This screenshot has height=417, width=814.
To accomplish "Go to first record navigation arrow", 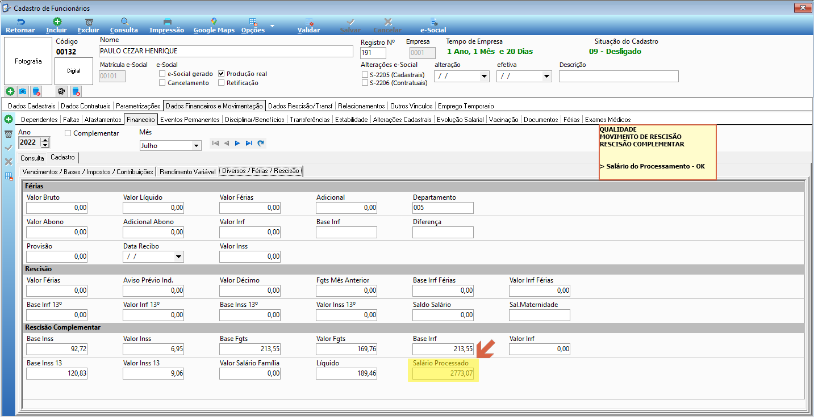I will coord(215,144).
